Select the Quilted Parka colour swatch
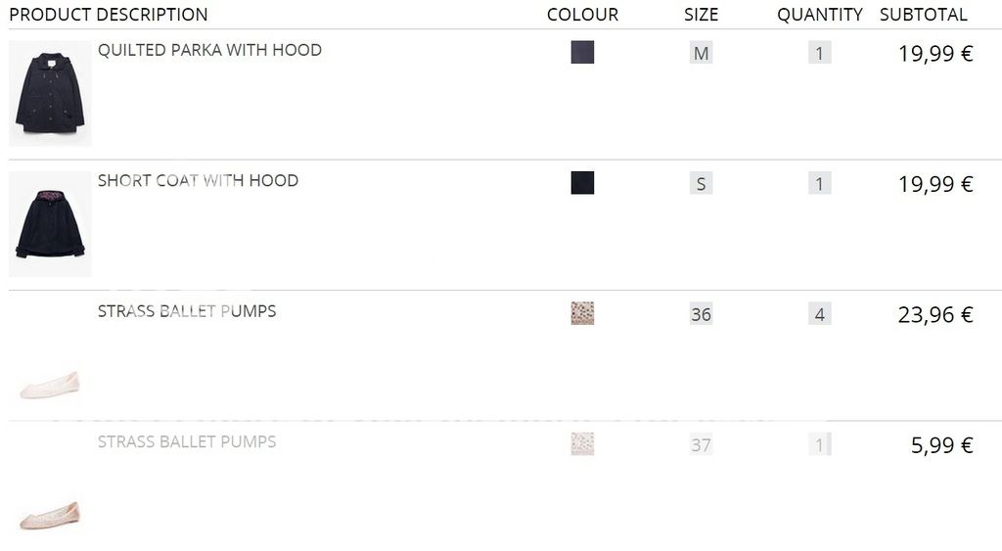Viewport: 1002px width, 551px height. 582,53
